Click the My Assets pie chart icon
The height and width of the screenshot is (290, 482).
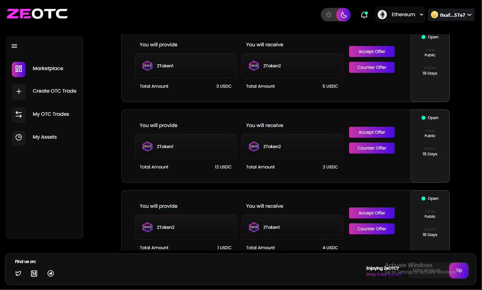pyautogui.click(x=18, y=138)
